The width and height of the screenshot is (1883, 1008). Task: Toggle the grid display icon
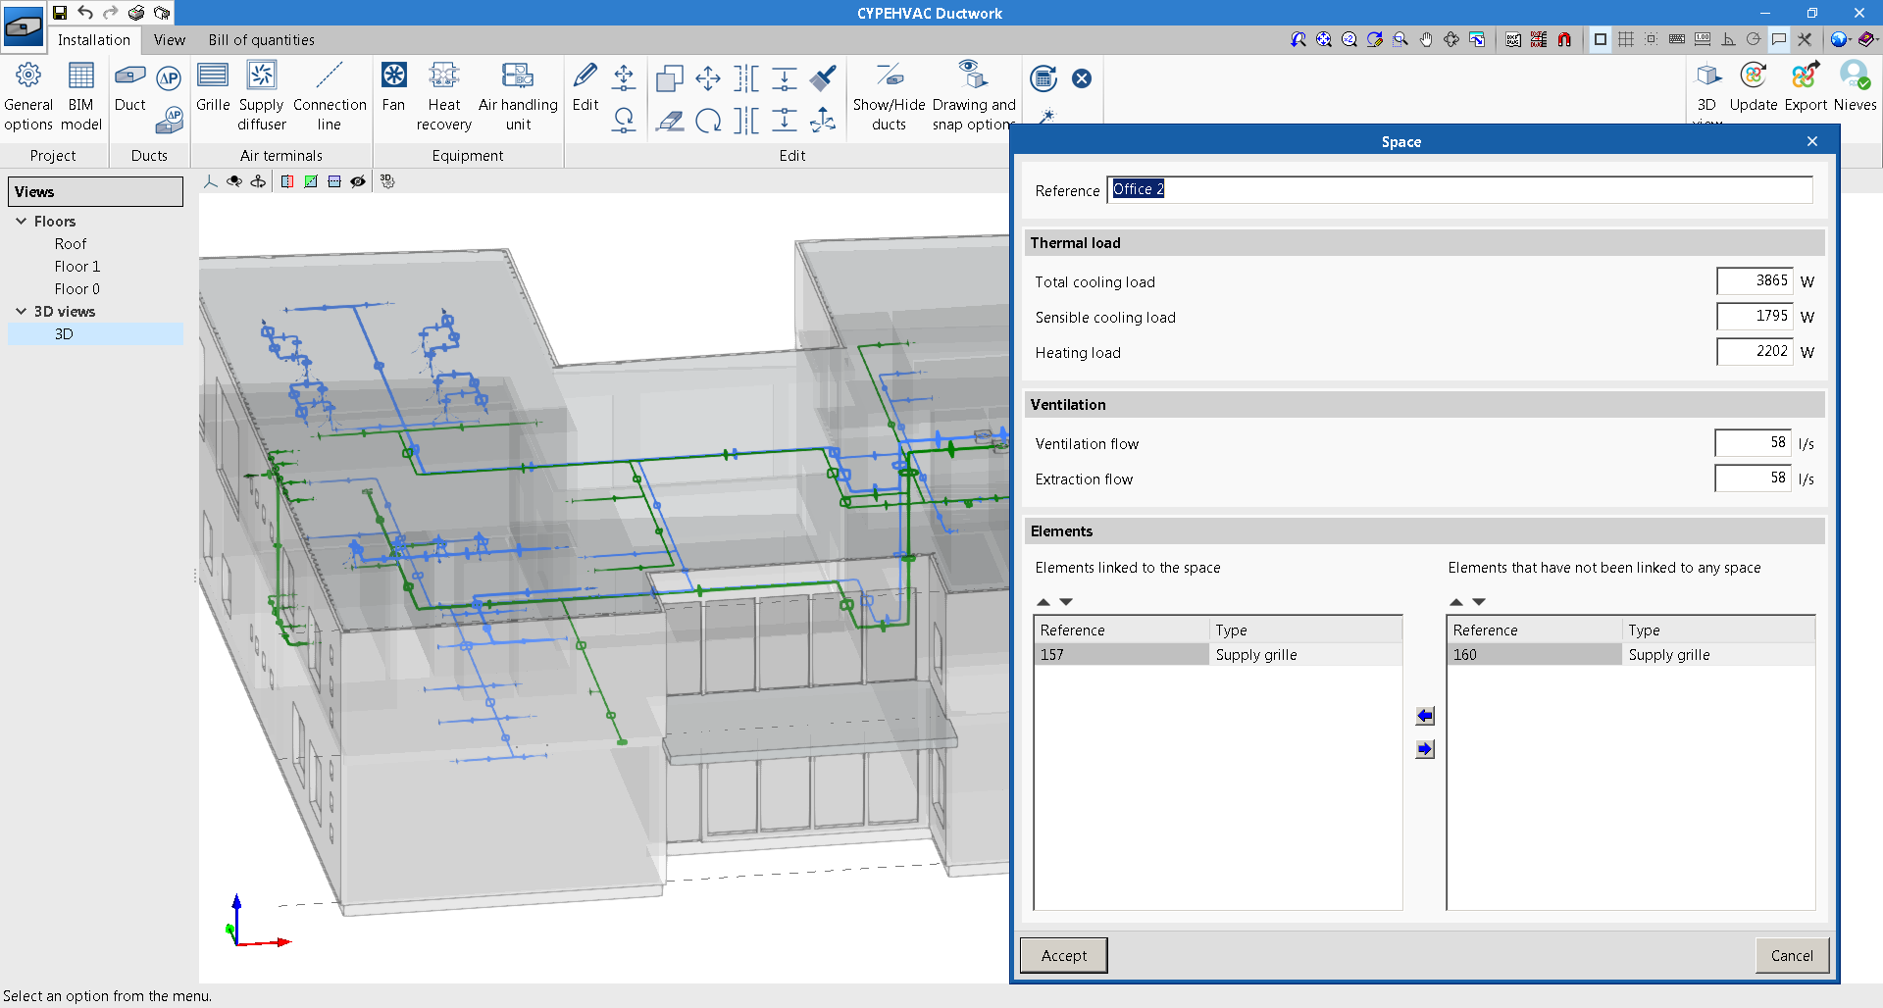pyautogui.click(x=1626, y=39)
